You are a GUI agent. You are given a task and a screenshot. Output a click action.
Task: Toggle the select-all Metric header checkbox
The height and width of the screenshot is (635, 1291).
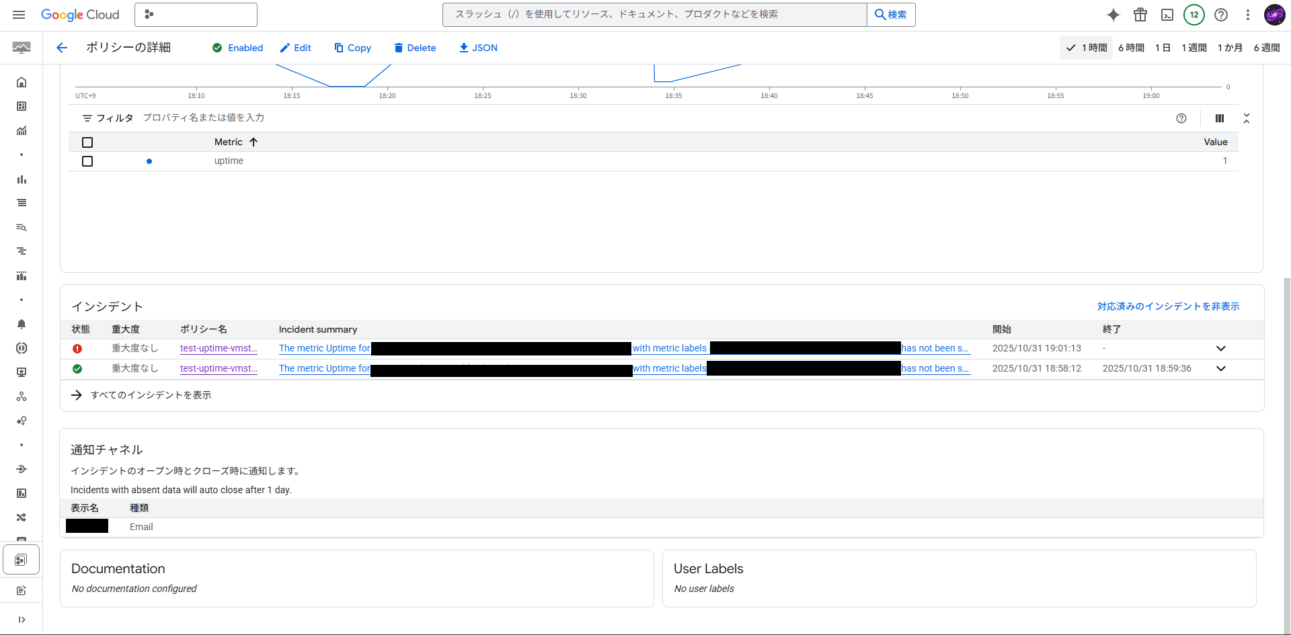pos(87,142)
